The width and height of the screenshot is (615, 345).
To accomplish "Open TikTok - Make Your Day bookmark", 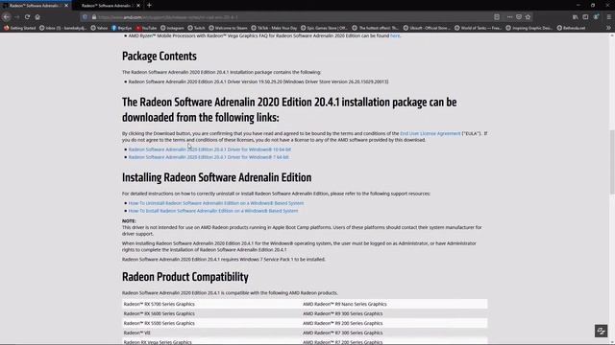I will click(274, 28).
